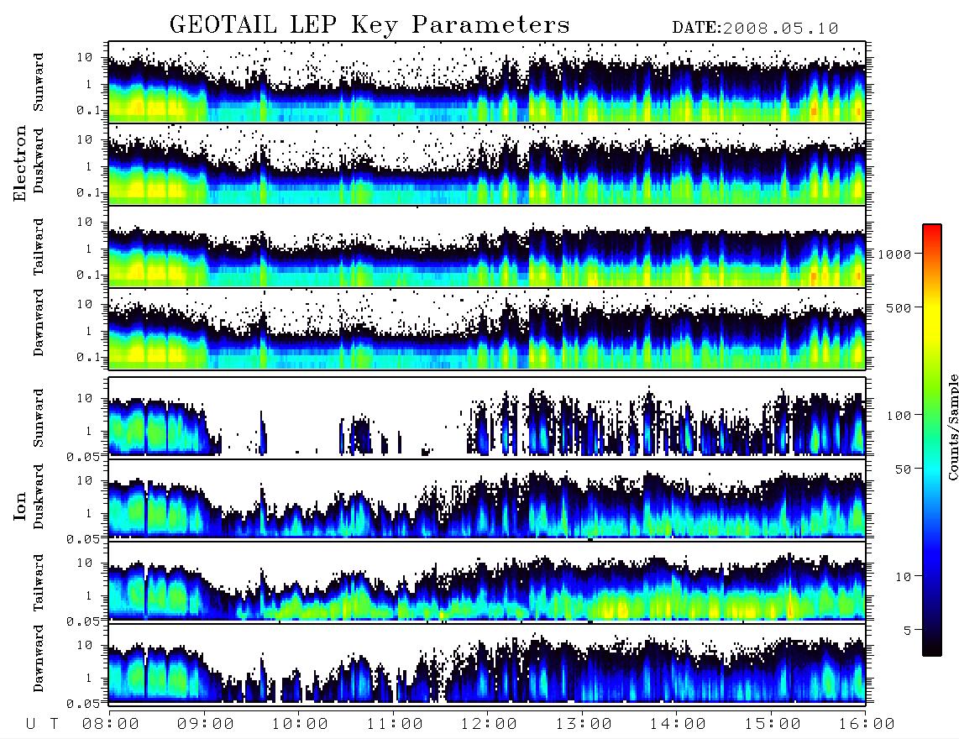Click the 12:00 time axis label
This screenshot has height=739, width=959.
click(489, 724)
